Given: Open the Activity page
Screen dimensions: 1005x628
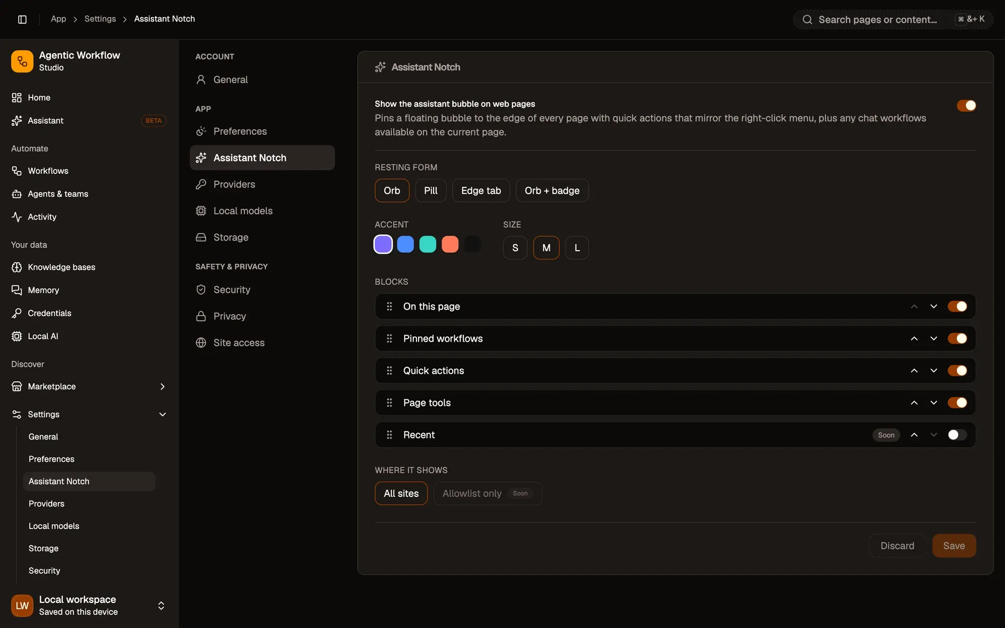Looking at the screenshot, I should tap(89, 217).
